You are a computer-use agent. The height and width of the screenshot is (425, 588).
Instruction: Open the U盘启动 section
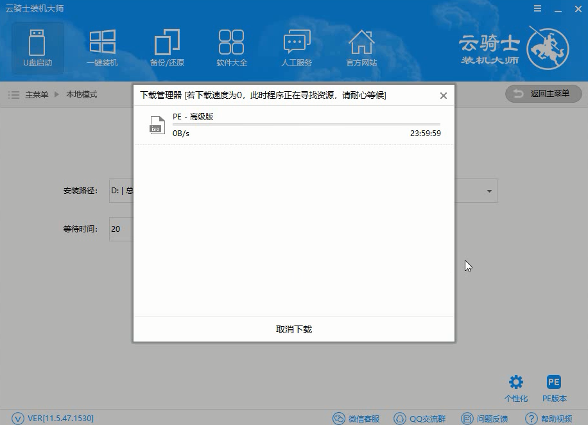(38, 48)
